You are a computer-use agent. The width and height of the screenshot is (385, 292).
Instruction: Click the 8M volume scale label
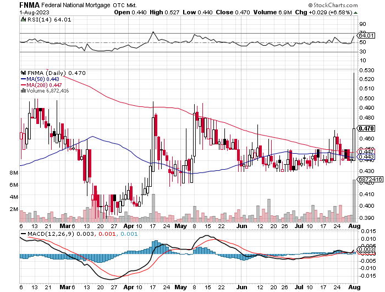(x=14, y=172)
